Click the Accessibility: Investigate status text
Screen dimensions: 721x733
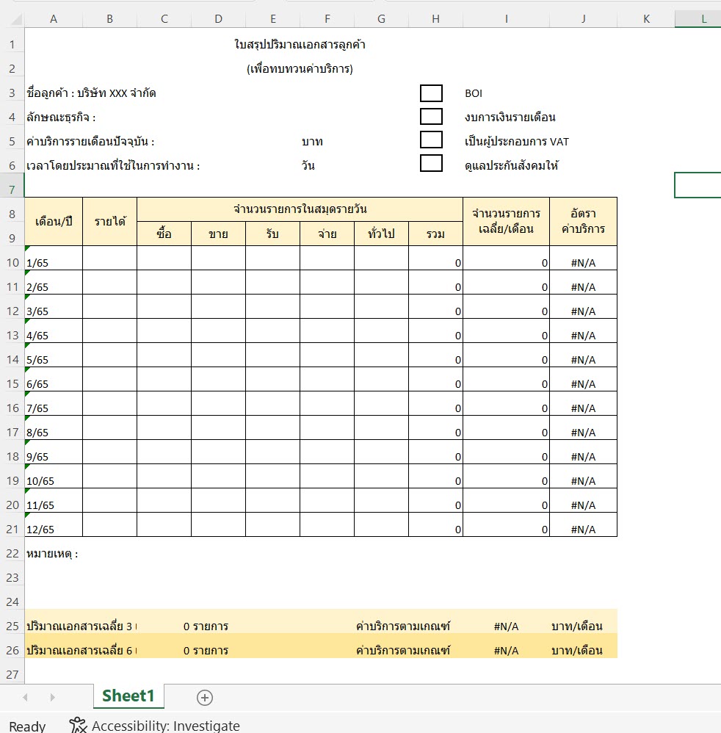click(x=165, y=726)
